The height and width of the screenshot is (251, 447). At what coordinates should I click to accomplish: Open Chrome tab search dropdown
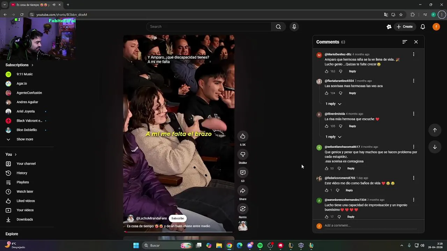(x=5, y=5)
